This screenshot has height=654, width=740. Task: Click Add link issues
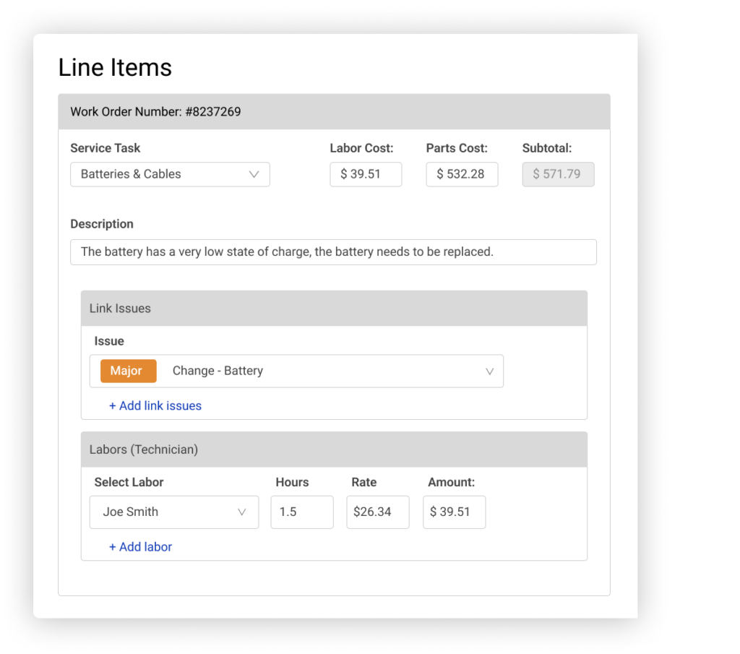[155, 405]
